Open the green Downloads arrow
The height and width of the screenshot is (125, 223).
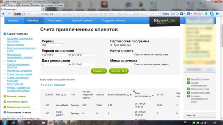click(x=206, y=14)
